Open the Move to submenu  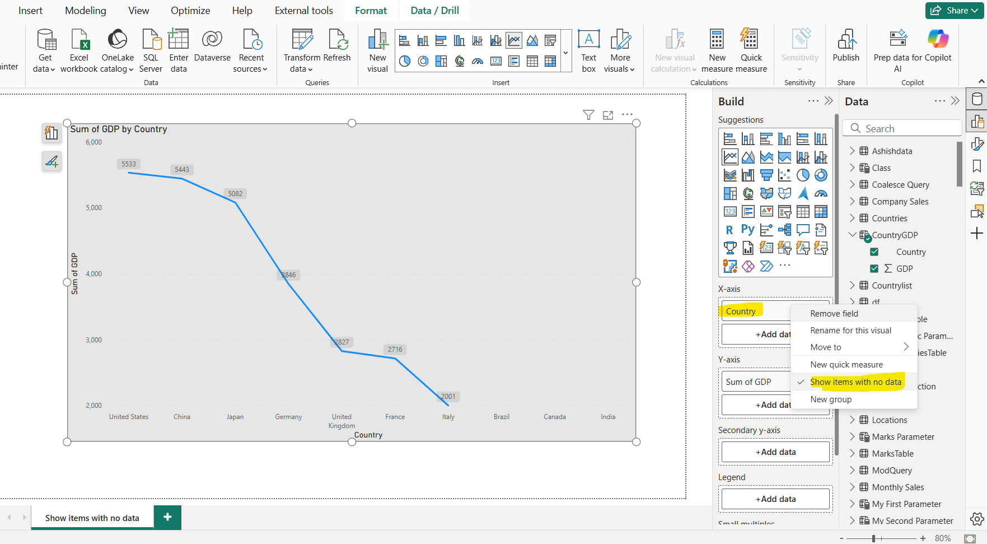tap(826, 346)
